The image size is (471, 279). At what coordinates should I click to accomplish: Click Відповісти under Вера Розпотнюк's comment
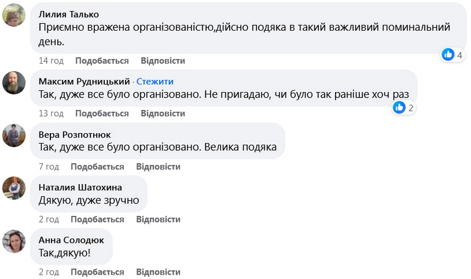coord(158,167)
